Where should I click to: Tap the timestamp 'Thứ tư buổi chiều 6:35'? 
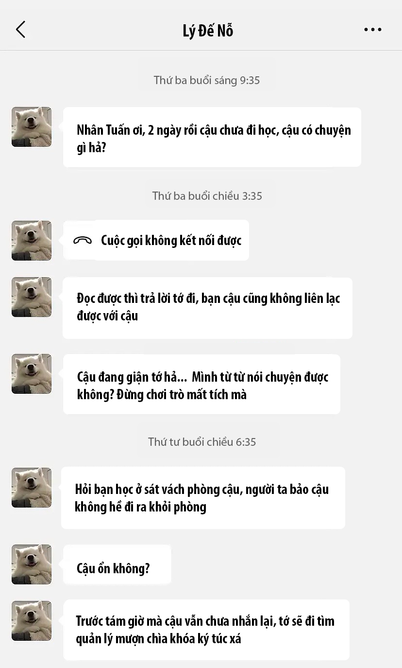202,442
